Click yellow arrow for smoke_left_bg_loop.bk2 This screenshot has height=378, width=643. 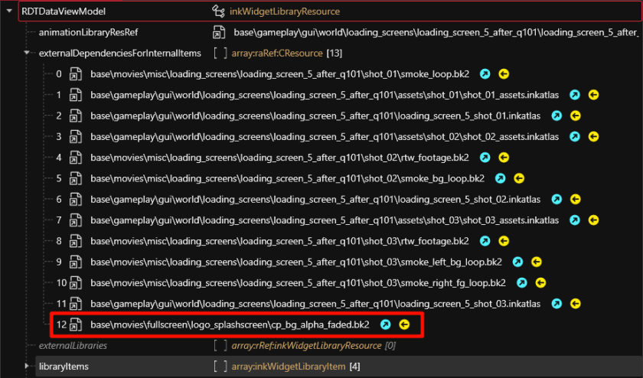point(537,262)
